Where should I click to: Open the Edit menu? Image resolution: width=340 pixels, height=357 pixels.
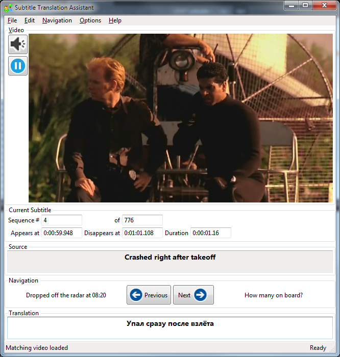pyautogui.click(x=30, y=20)
